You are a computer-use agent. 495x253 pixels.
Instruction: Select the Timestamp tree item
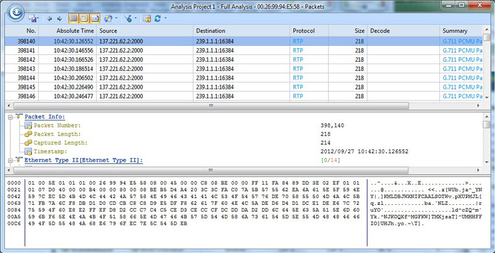pos(49,152)
